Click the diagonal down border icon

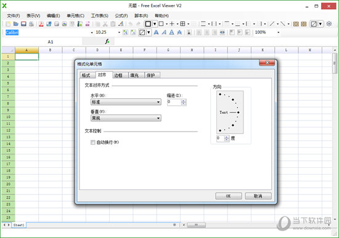pyautogui.click(x=283, y=24)
